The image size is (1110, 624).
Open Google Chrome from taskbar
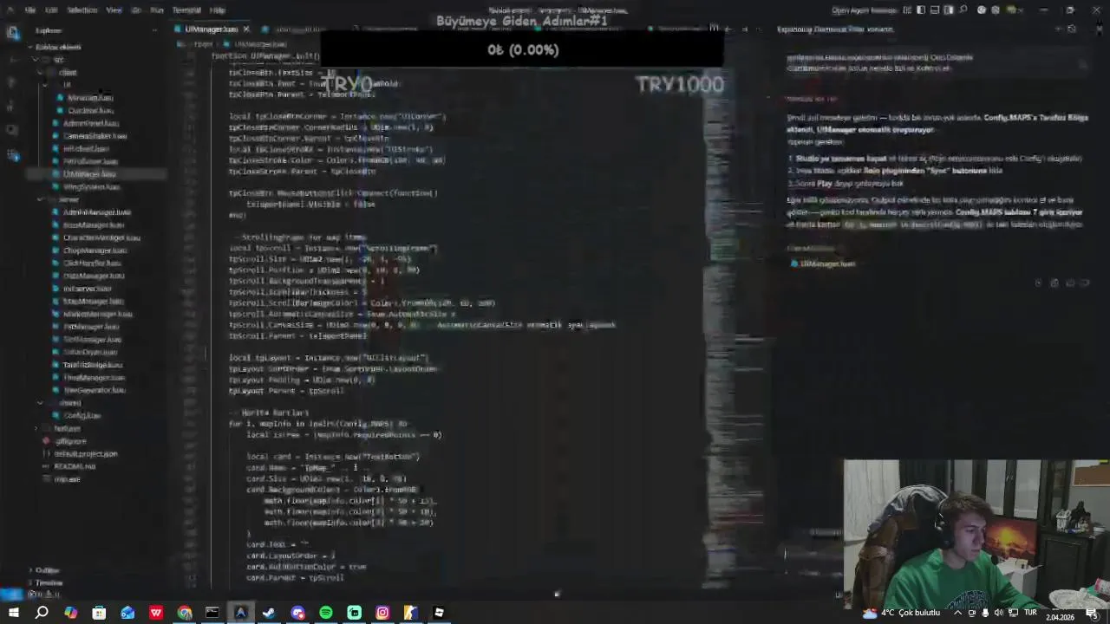point(184,613)
